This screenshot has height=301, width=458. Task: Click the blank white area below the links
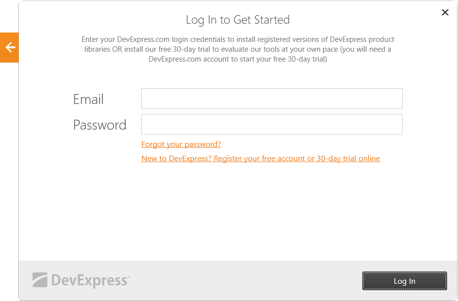coord(237,212)
